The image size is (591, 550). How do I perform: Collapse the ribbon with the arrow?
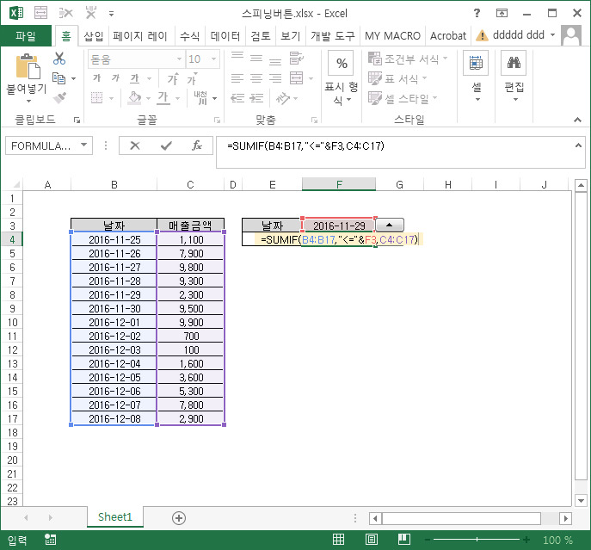(577, 120)
